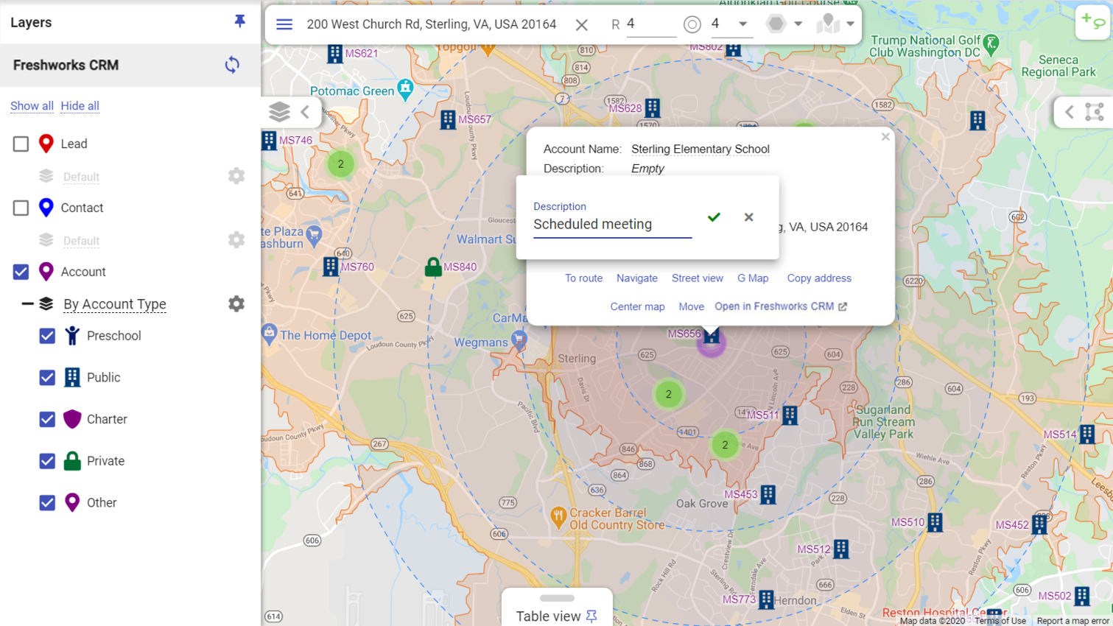The height and width of the screenshot is (626, 1113).
Task: Open settings gear for By Account Type
Action: [x=236, y=303]
